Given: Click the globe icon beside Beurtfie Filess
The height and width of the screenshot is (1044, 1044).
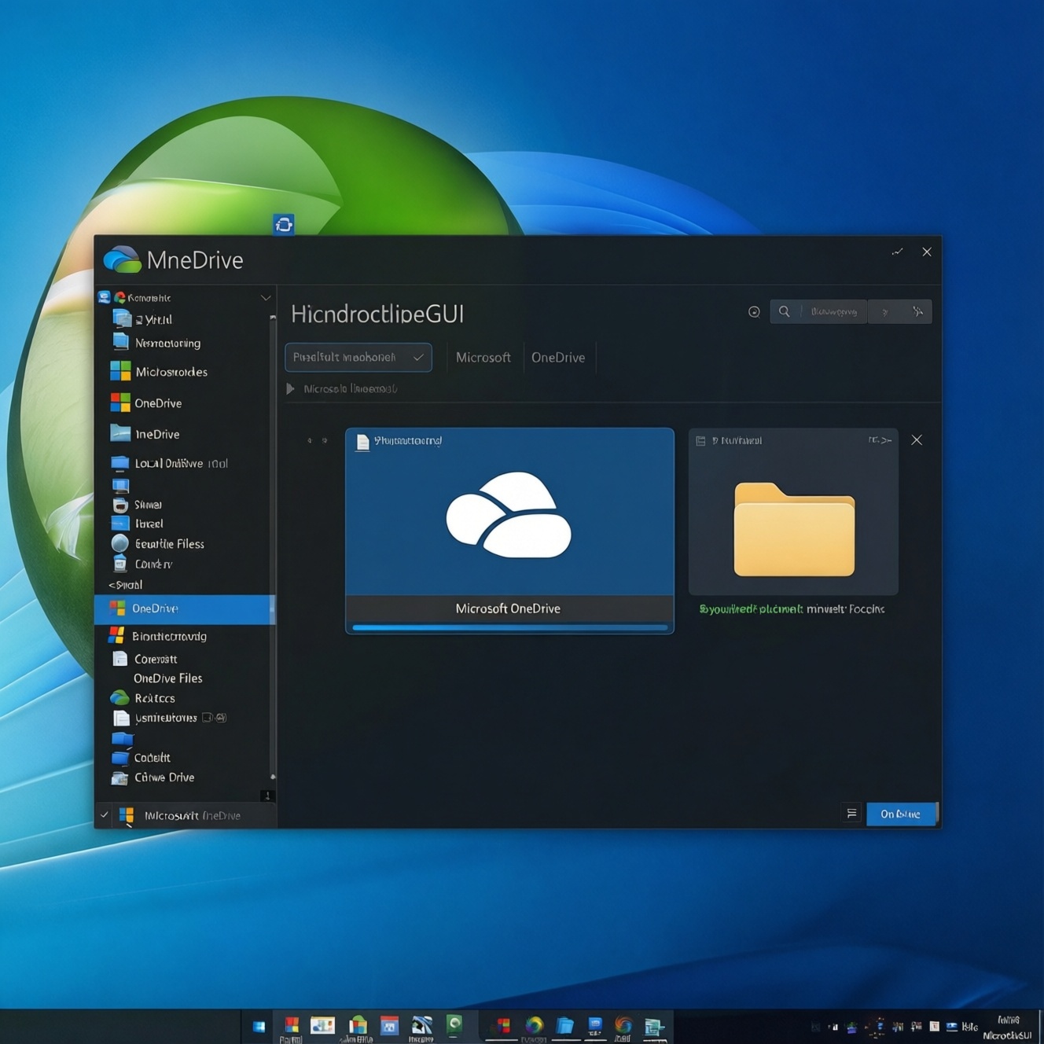Looking at the screenshot, I should point(120,543).
